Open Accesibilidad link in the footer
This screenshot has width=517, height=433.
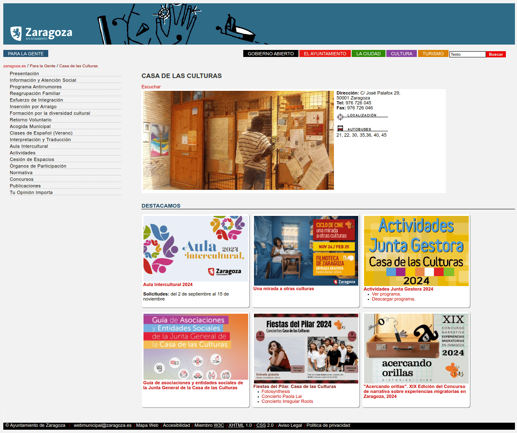point(176,425)
